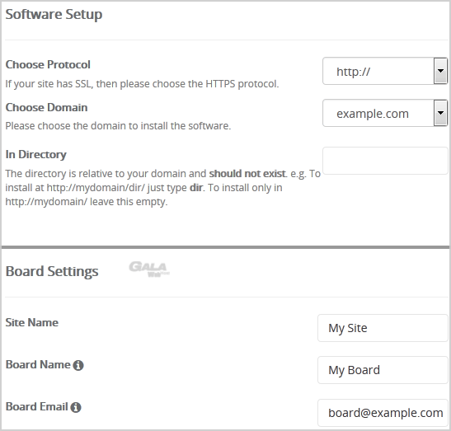Click the Site Name field with My Site
Screen dimensions: 451x431
tap(383, 328)
